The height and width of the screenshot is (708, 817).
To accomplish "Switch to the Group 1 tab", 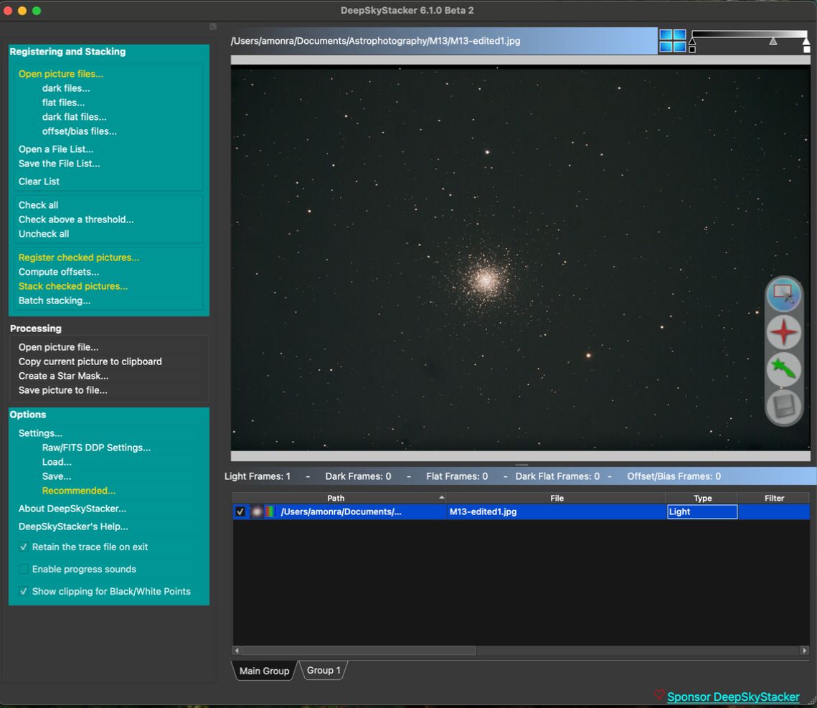I will point(324,670).
